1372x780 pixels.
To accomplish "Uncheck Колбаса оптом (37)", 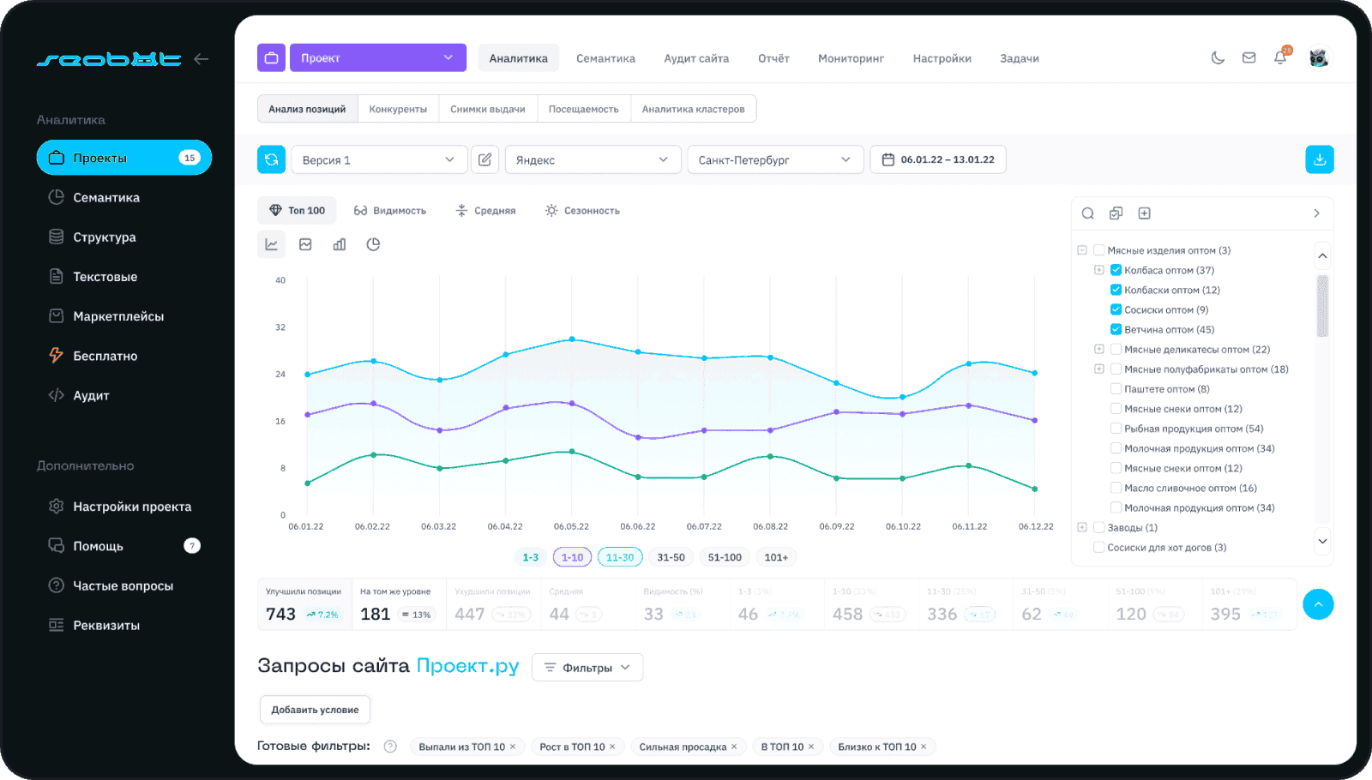I will click(x=1116, y=270).
